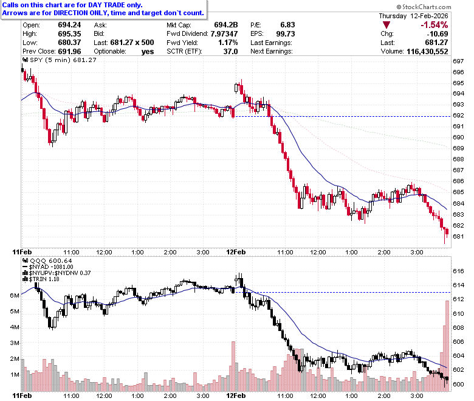The height and width of the screenshot is (401, 474).
Task: Click the 3:00 time label on 12Feb
Action: 416,253
